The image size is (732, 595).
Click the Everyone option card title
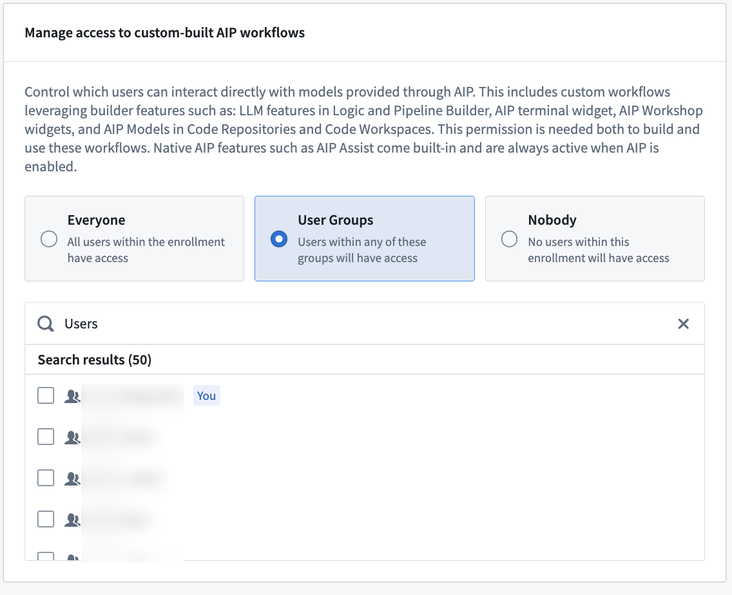96,220
